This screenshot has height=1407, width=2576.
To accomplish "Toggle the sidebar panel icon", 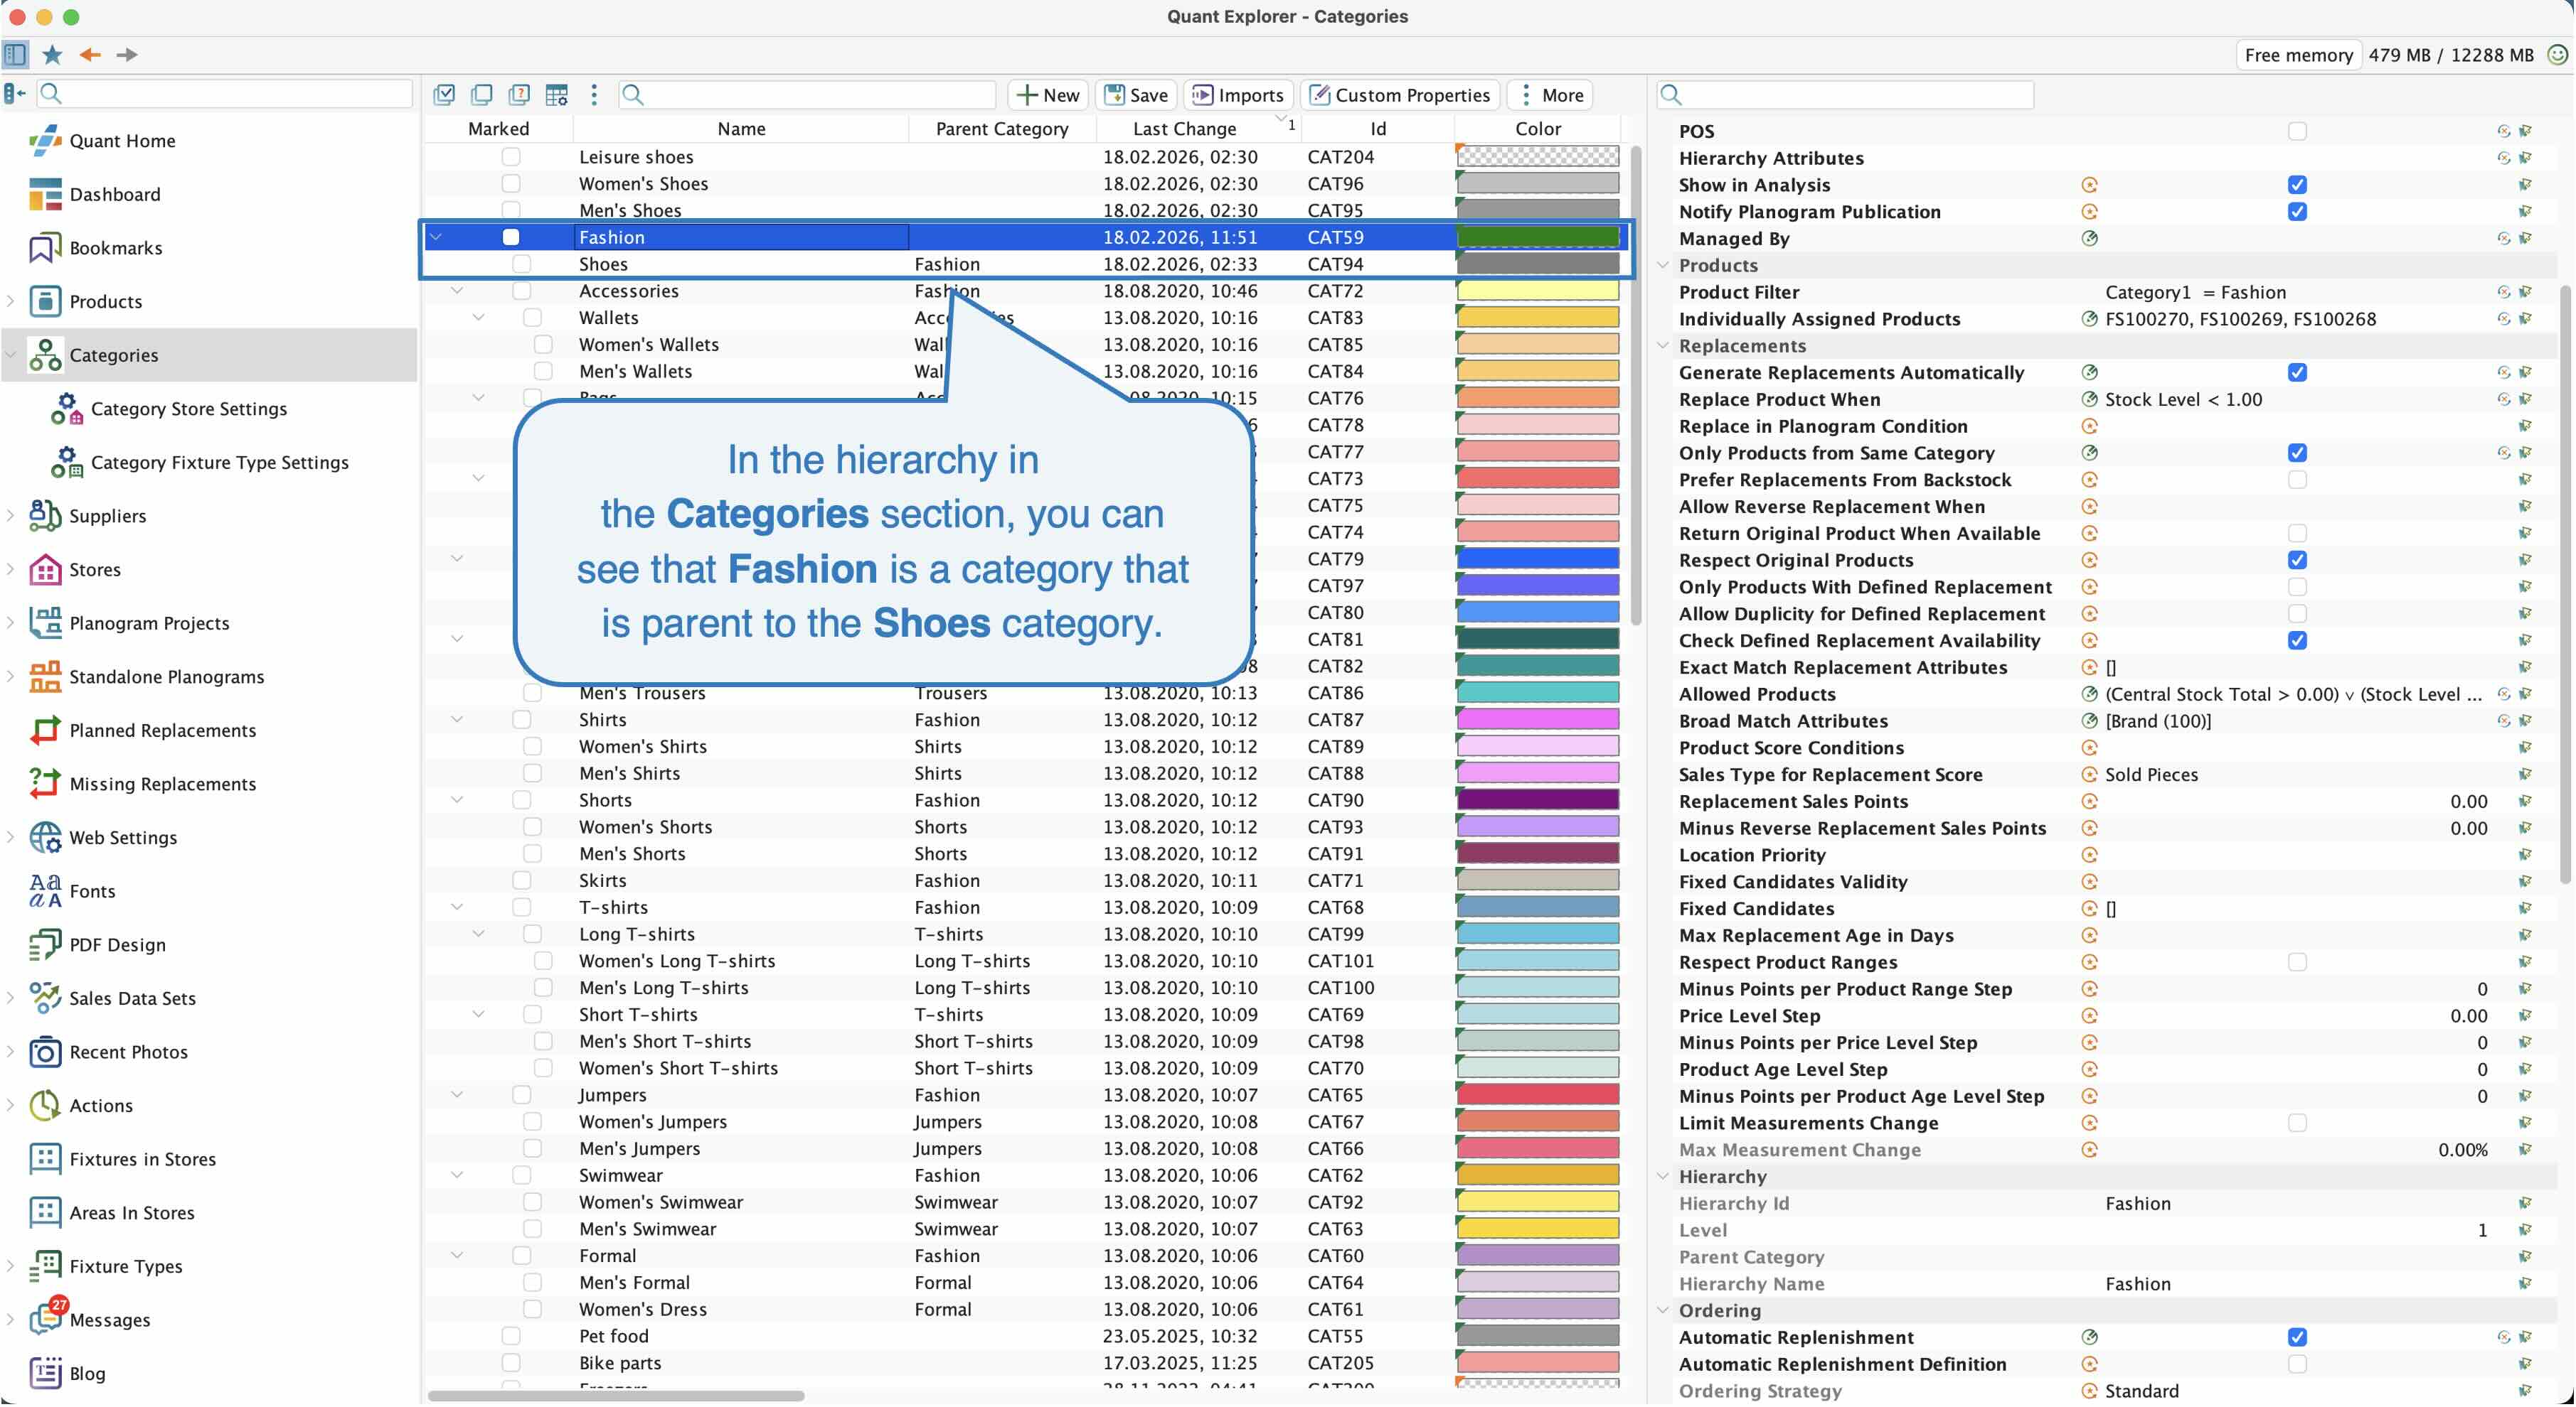I will pos(15,54).
